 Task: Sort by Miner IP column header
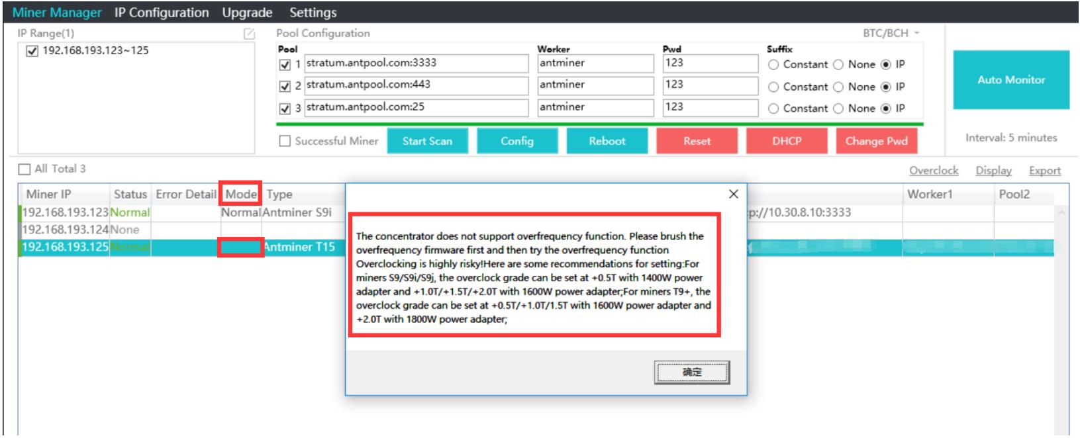(65, 195)
